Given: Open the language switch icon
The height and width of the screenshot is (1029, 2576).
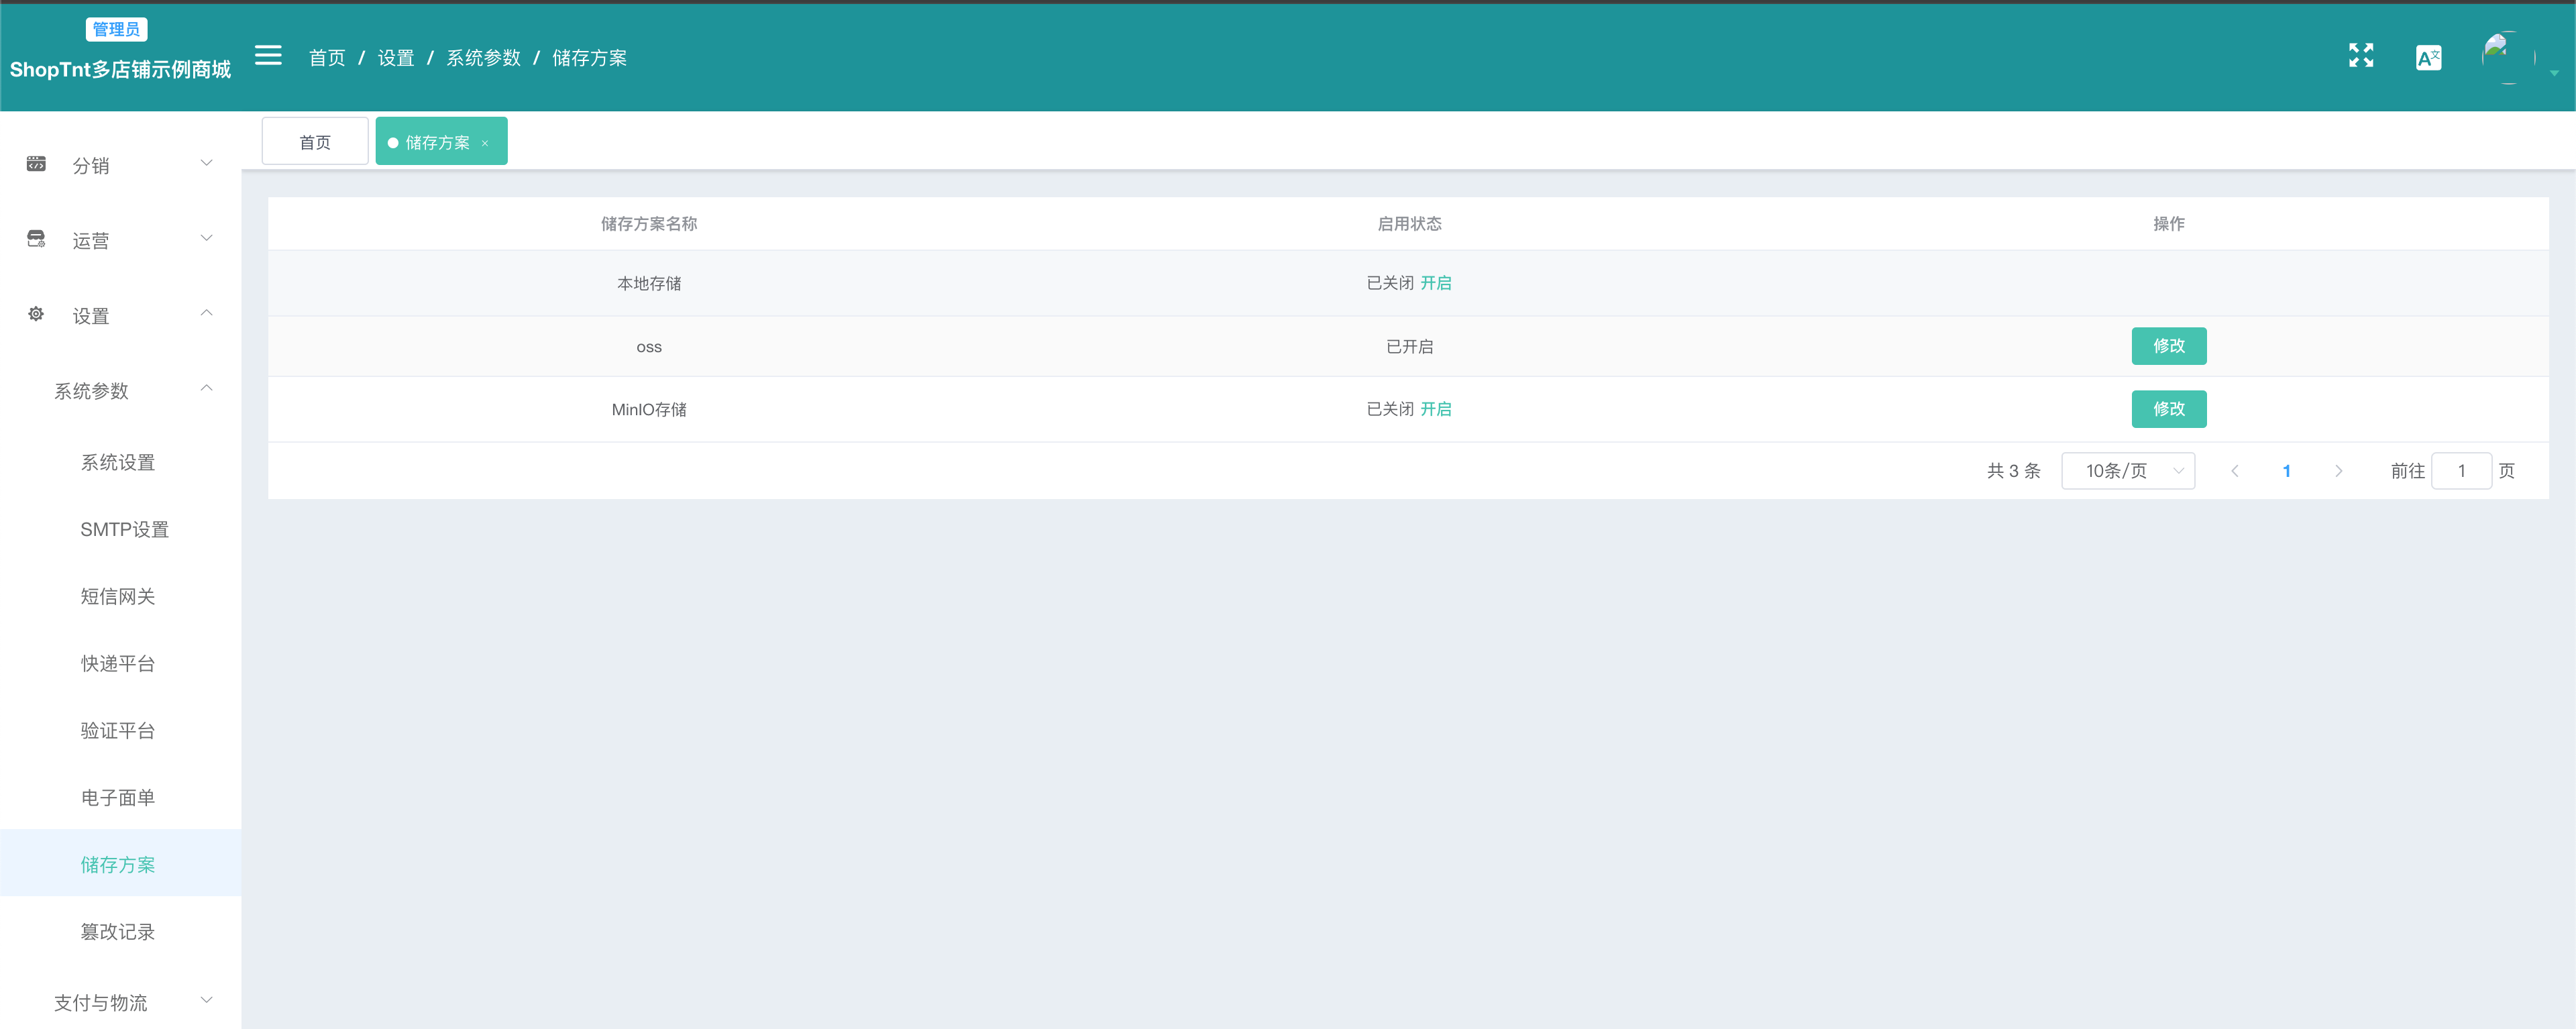Looking at the screenshot, I should click(x=2428, y=58).
